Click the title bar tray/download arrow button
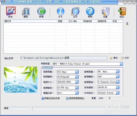Screen dimensions: 137x116 click(125, 2)
